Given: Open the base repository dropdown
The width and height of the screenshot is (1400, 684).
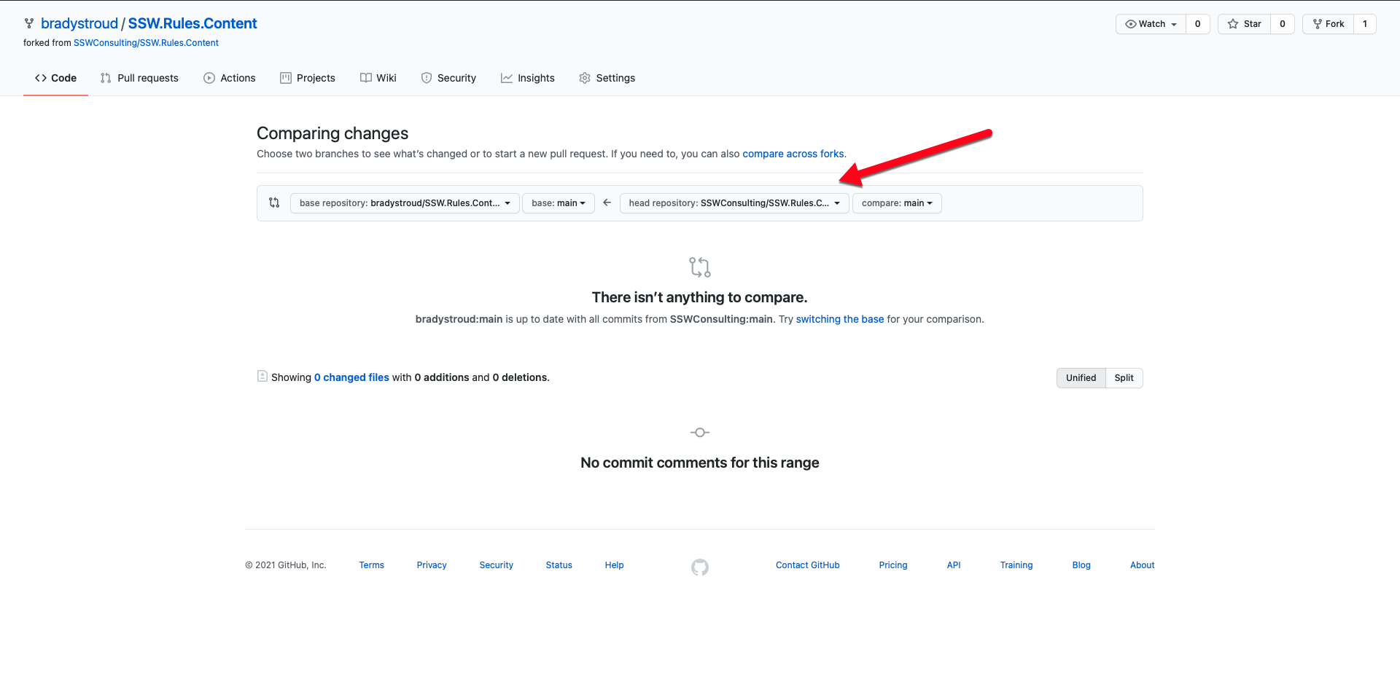Looking at the screenshot, I should click(x=405, y=203).
